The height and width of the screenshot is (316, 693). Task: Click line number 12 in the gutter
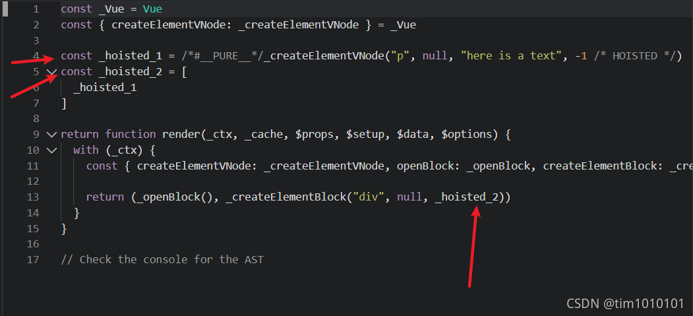pyautogui.click(x=33, y=181)
